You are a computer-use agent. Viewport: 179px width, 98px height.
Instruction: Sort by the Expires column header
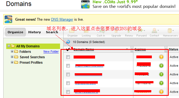tap(140, 49)
